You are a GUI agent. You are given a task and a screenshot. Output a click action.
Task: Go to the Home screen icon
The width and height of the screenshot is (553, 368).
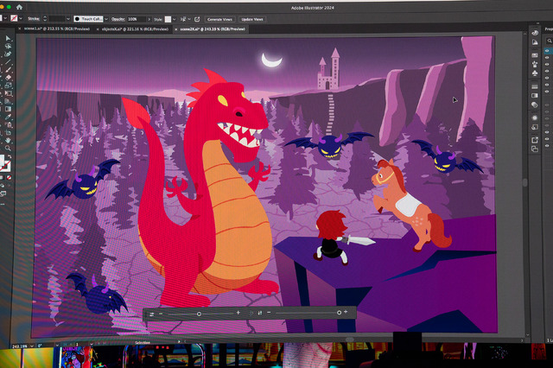(x=19, y=7)
